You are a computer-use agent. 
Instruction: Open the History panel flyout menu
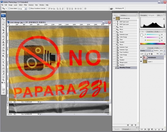[x=138, y=15]
